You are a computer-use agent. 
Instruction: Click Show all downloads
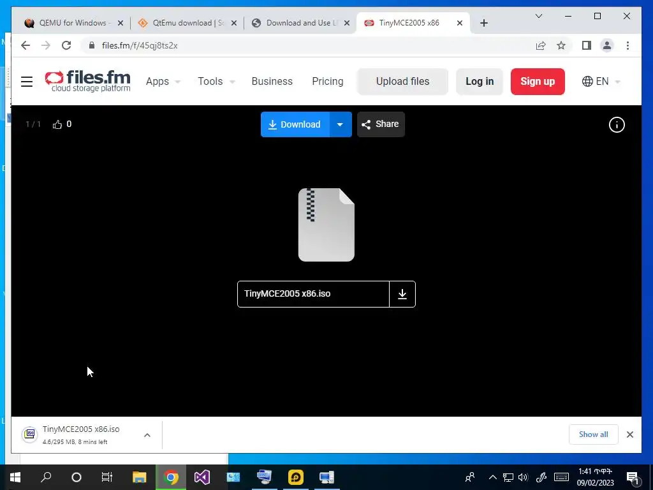click(x=593, y=434)
